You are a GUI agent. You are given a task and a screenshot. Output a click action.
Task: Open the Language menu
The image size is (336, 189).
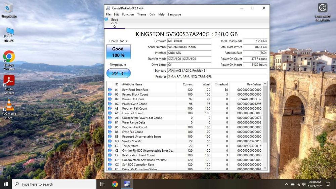coord(174,14)
